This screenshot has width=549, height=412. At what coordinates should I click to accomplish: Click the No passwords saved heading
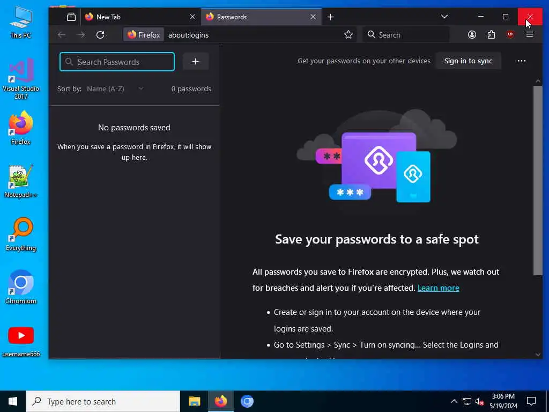134,128
